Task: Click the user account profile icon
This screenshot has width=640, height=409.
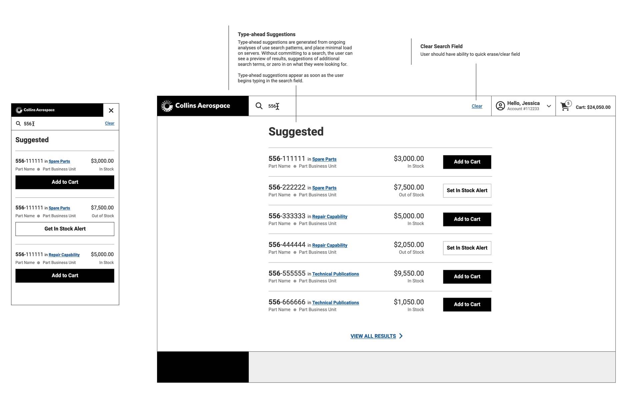Action: point(501,106)
